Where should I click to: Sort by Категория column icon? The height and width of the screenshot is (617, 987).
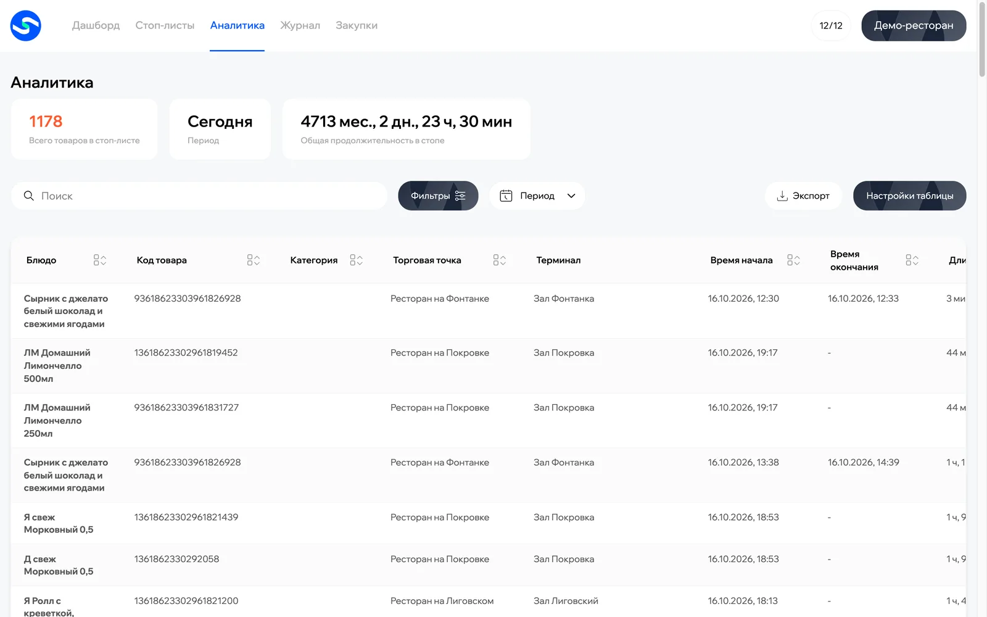tap(356, 260)
